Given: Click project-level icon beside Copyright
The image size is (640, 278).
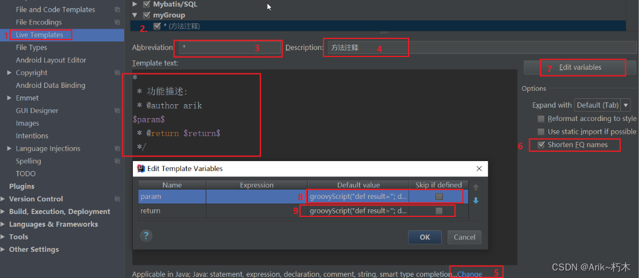Looking at the screenshot, I should point(118,73).
